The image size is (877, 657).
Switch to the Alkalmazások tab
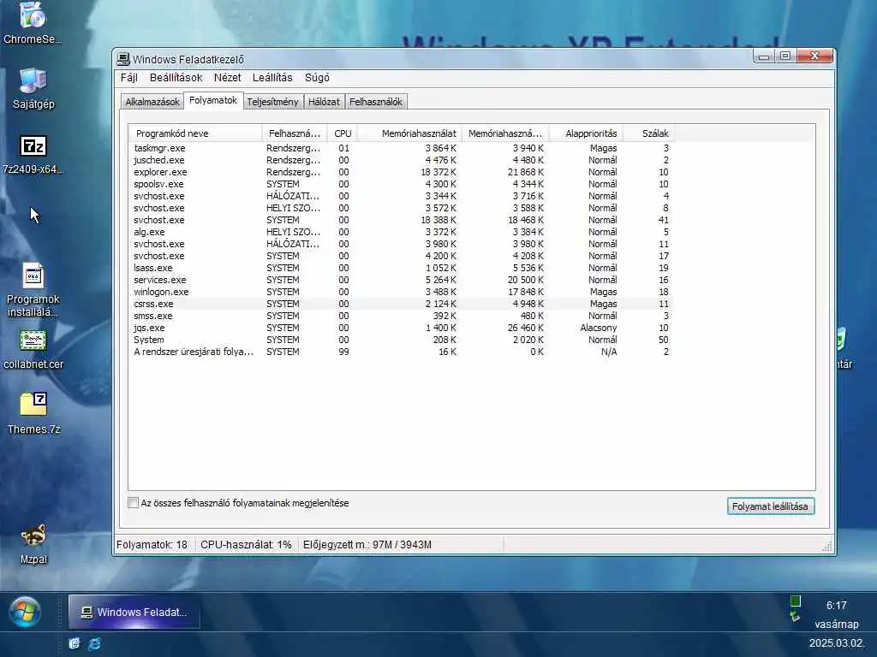point(152,102)
